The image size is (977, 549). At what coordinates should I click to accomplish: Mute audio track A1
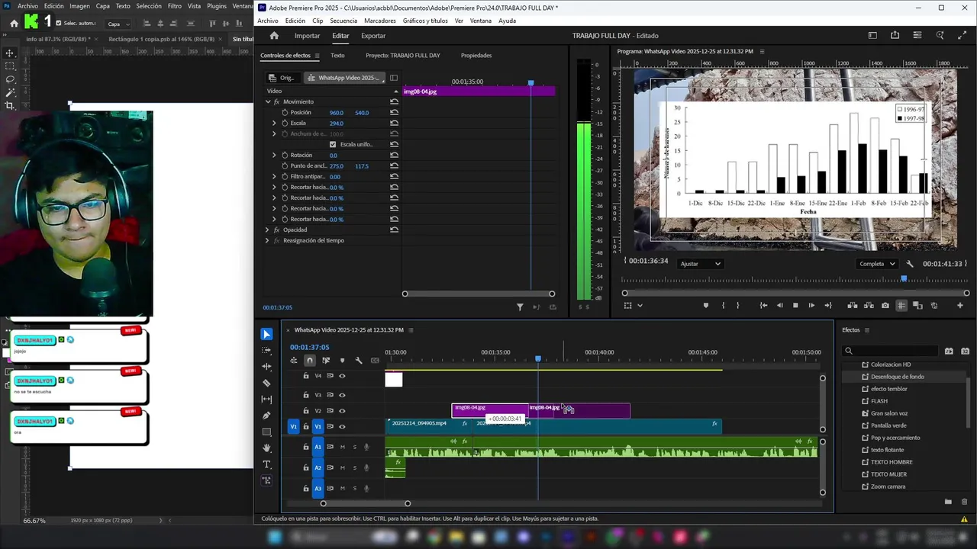[343, 447]
